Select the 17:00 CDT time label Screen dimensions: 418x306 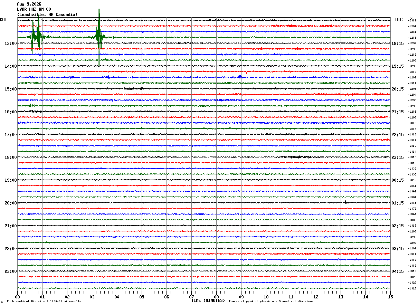(x=10, y=135)
